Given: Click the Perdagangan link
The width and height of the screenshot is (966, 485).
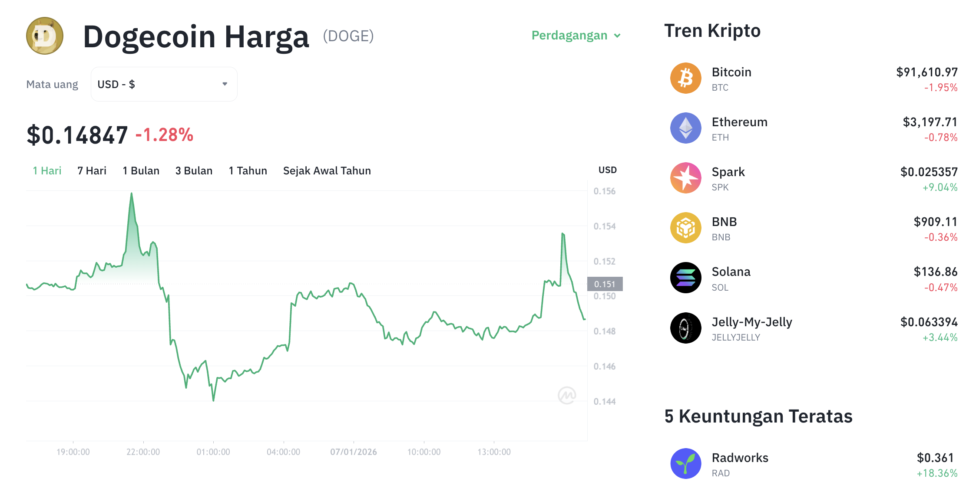Looking at the screenshot, I should click(569, 36).
